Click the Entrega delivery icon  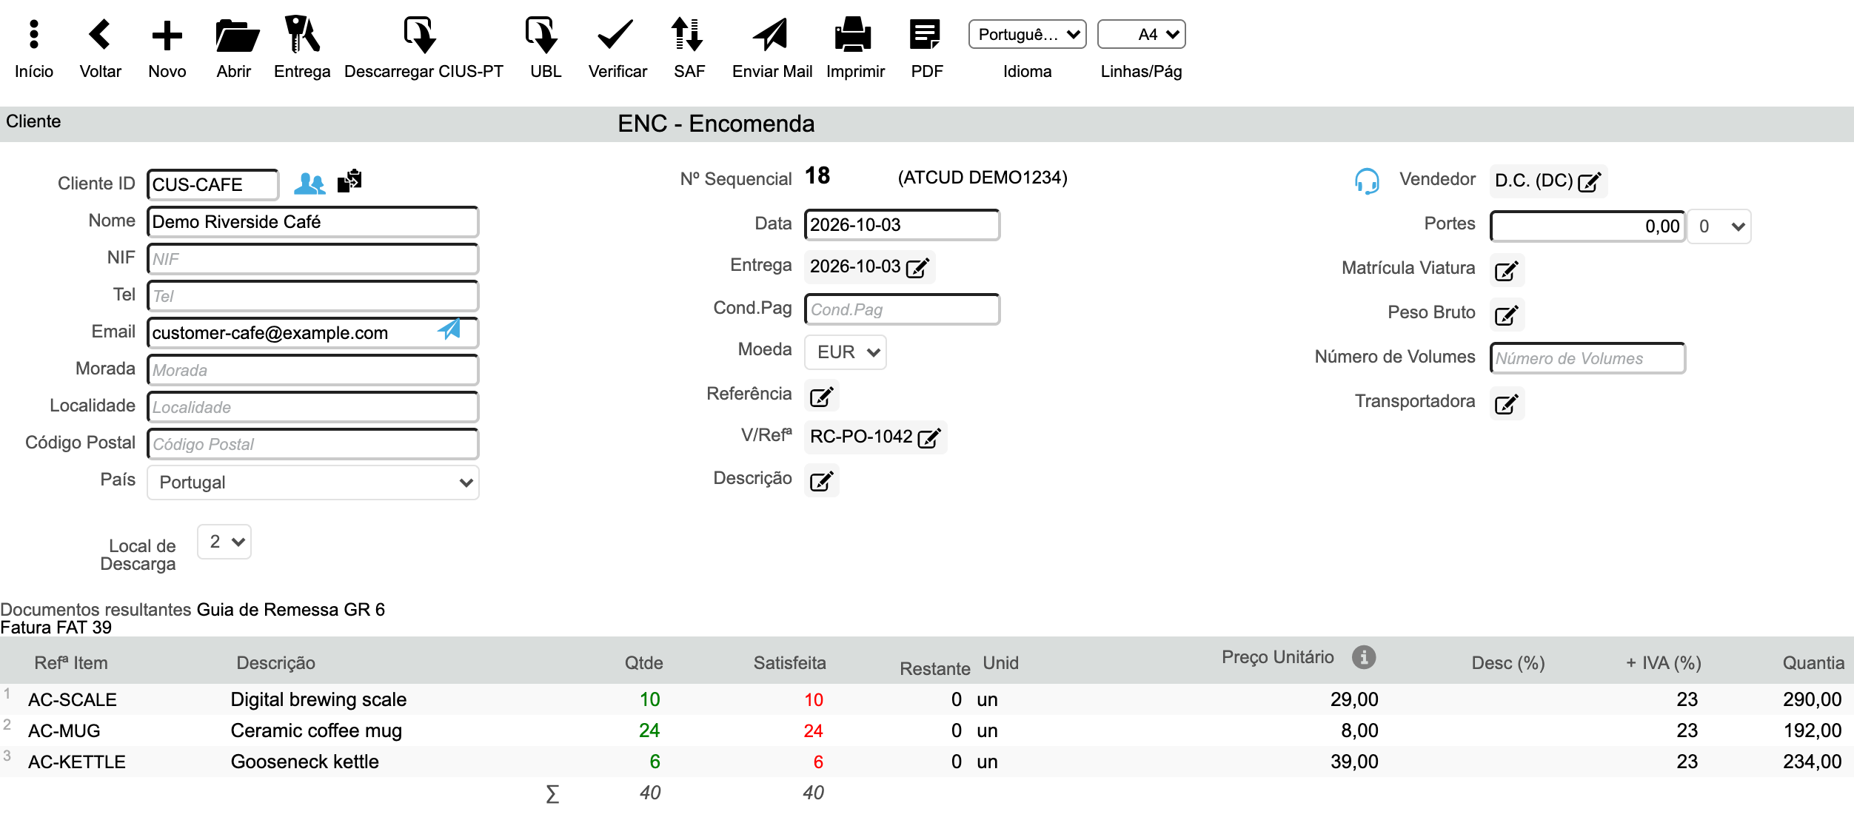point(301,35)
